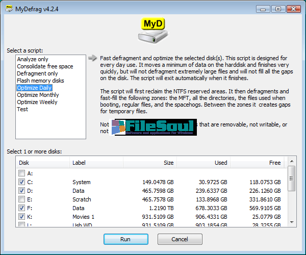Choose the Optimize Monthly script
Viewport: 306px width, 255px height.
[38, 95]
